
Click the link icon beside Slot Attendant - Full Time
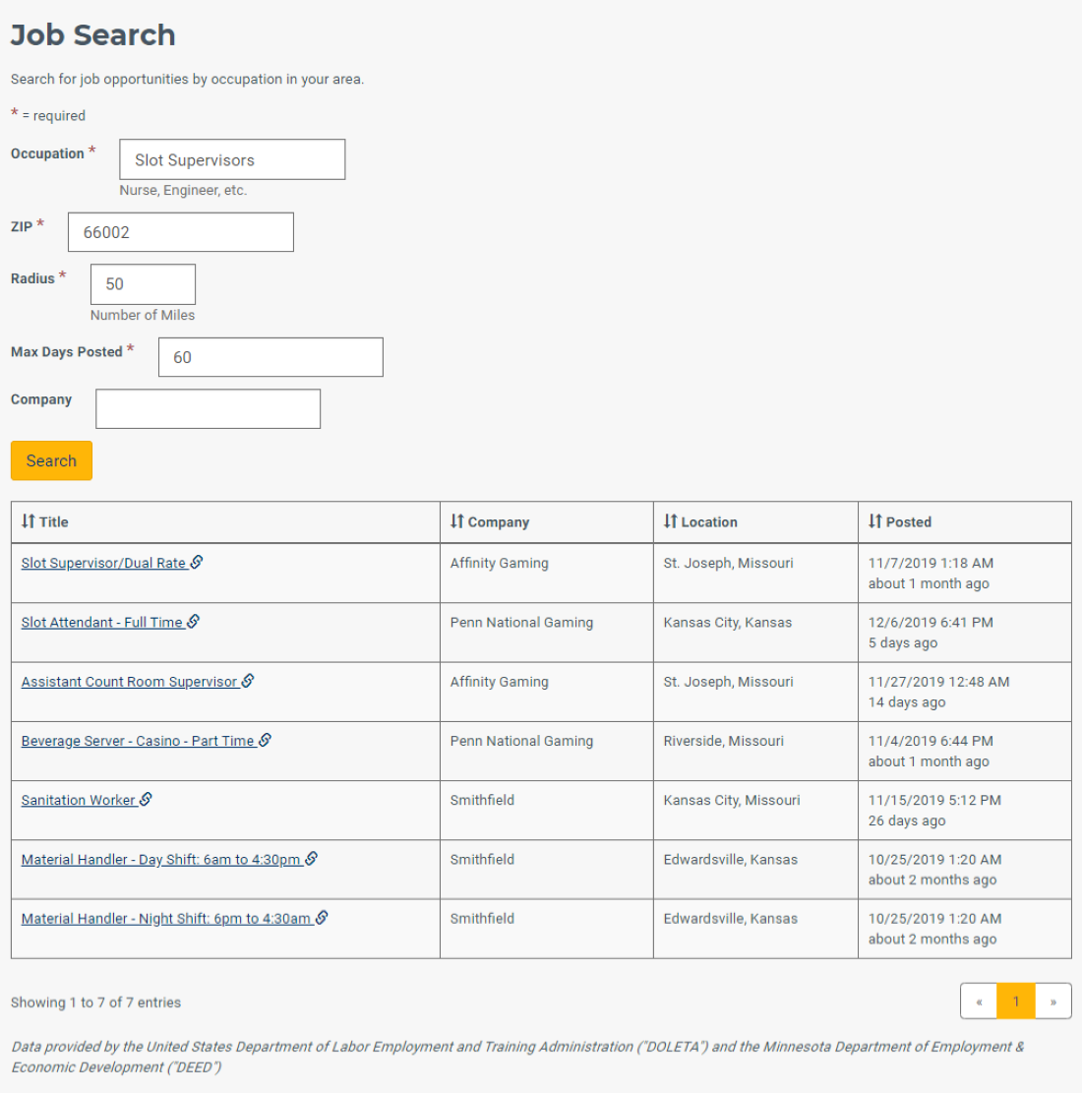point(193,621)
